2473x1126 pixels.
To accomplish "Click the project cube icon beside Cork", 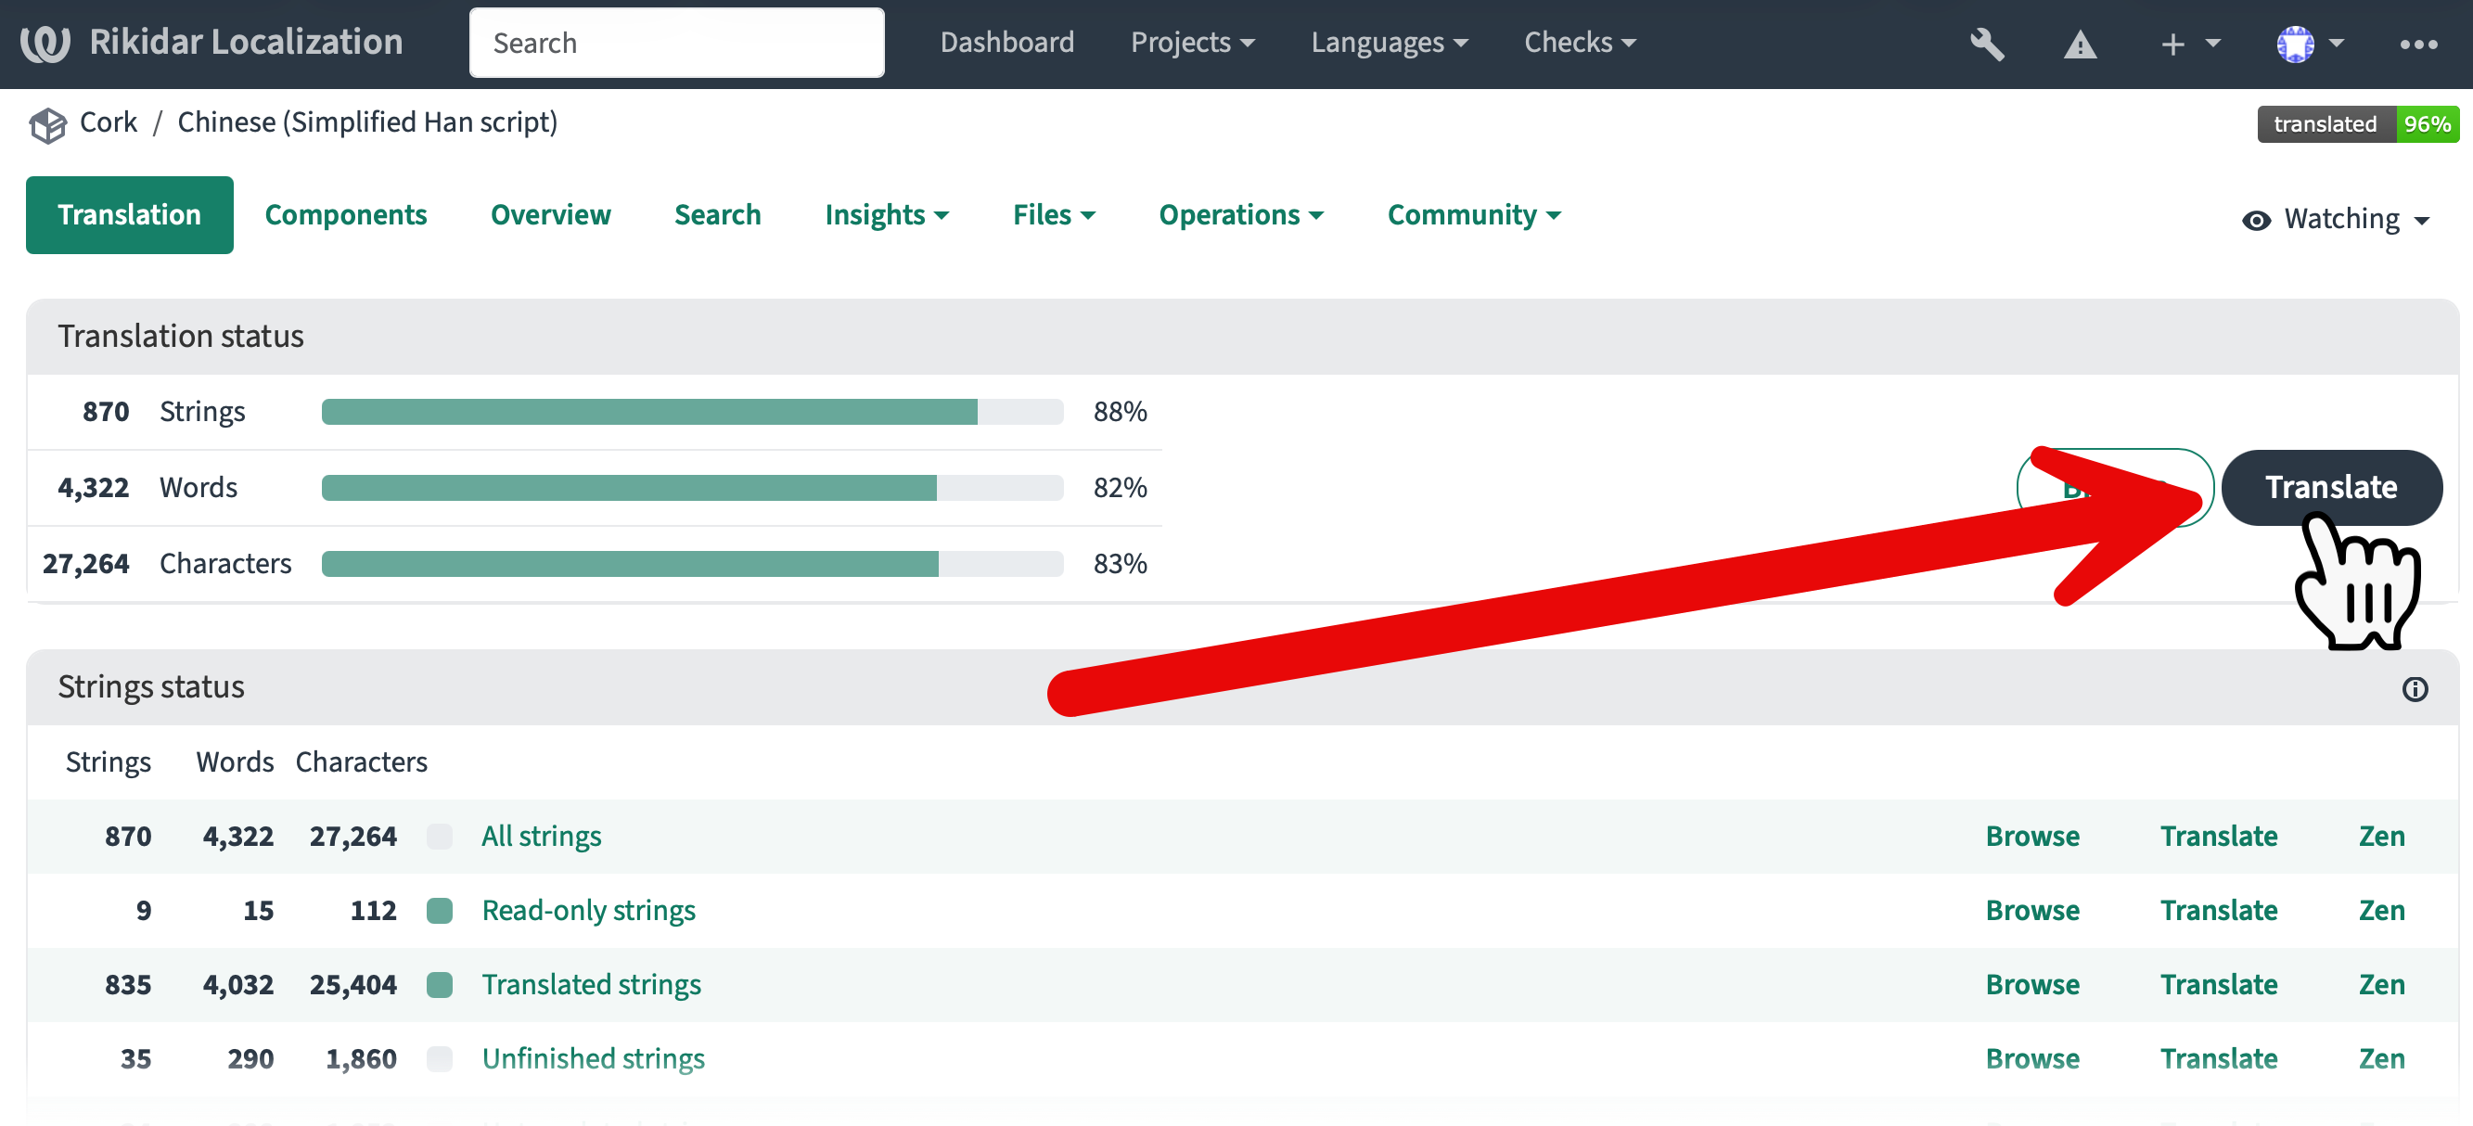I will [47, 124].
